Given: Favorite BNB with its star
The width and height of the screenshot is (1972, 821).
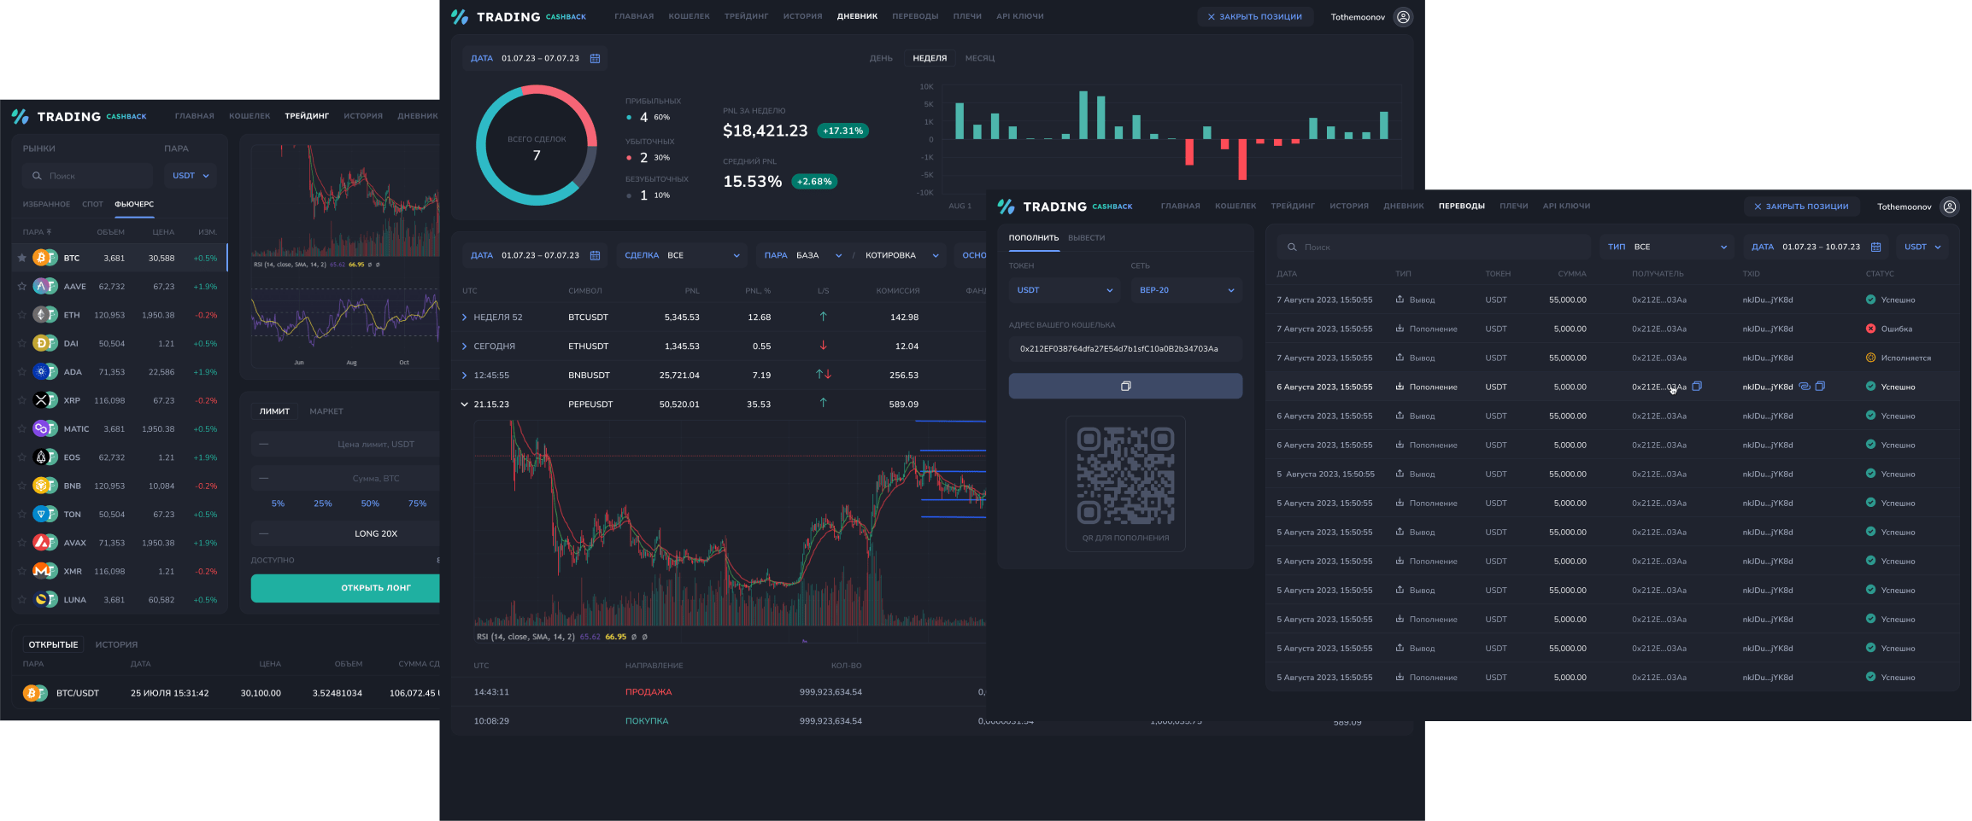Looking at the screenshot, I should coord(22,486).
